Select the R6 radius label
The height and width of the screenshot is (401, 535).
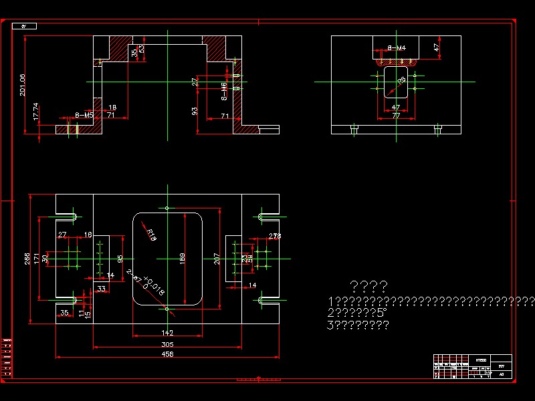point(402,81)
